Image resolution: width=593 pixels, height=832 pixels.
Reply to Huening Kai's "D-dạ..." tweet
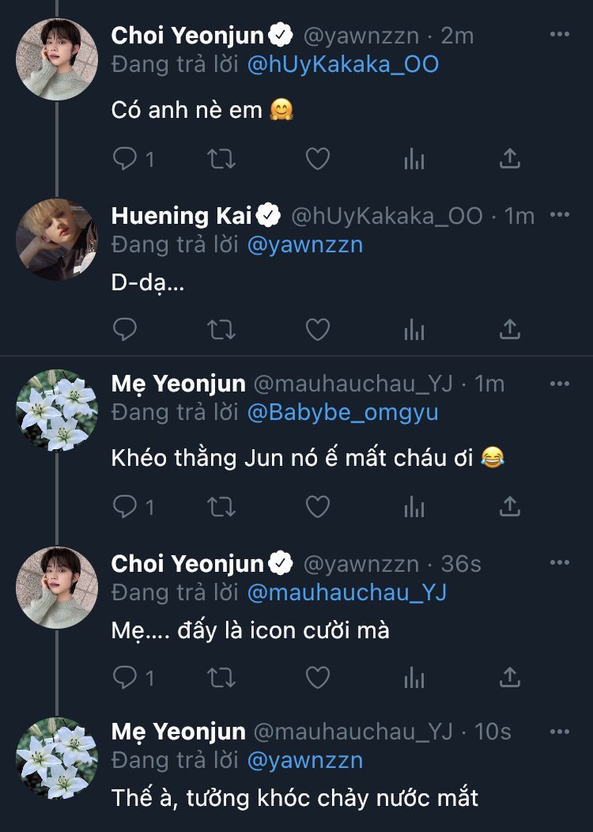(x=126, y=329)
